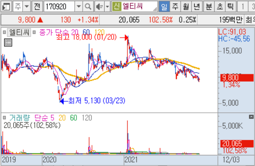Click the volume 단순 5 average label
The image size is (255, 166).
tap(44, 117)
